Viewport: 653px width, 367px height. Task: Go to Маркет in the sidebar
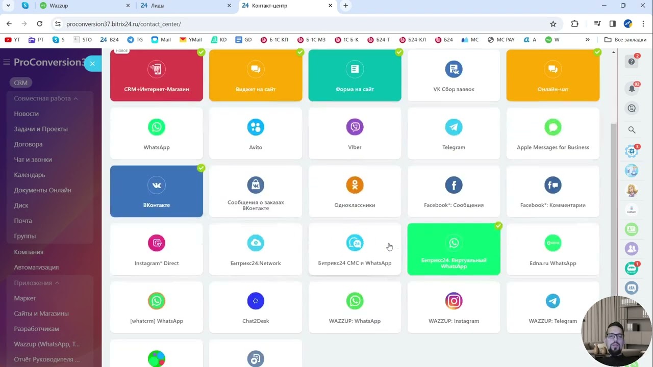pos(25,298)
